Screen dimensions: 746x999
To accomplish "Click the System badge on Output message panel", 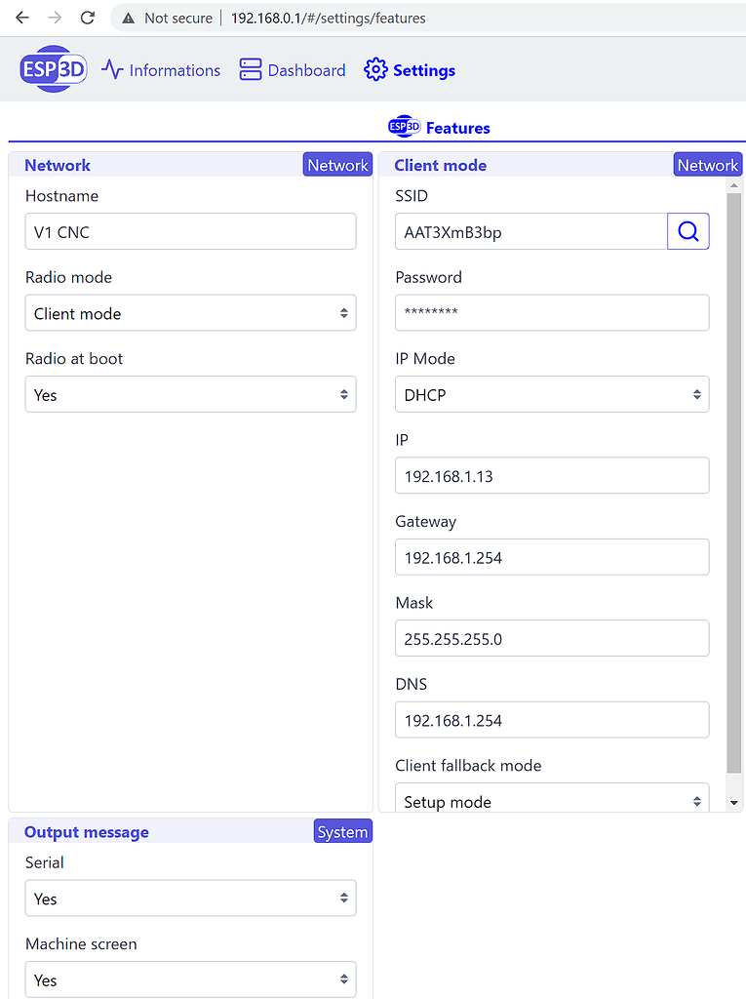I will (x=342, y=831).
